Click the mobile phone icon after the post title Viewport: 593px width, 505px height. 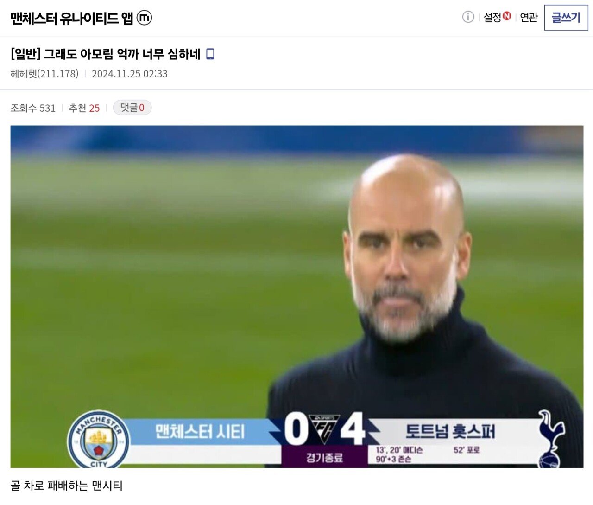tap(210, 54)
